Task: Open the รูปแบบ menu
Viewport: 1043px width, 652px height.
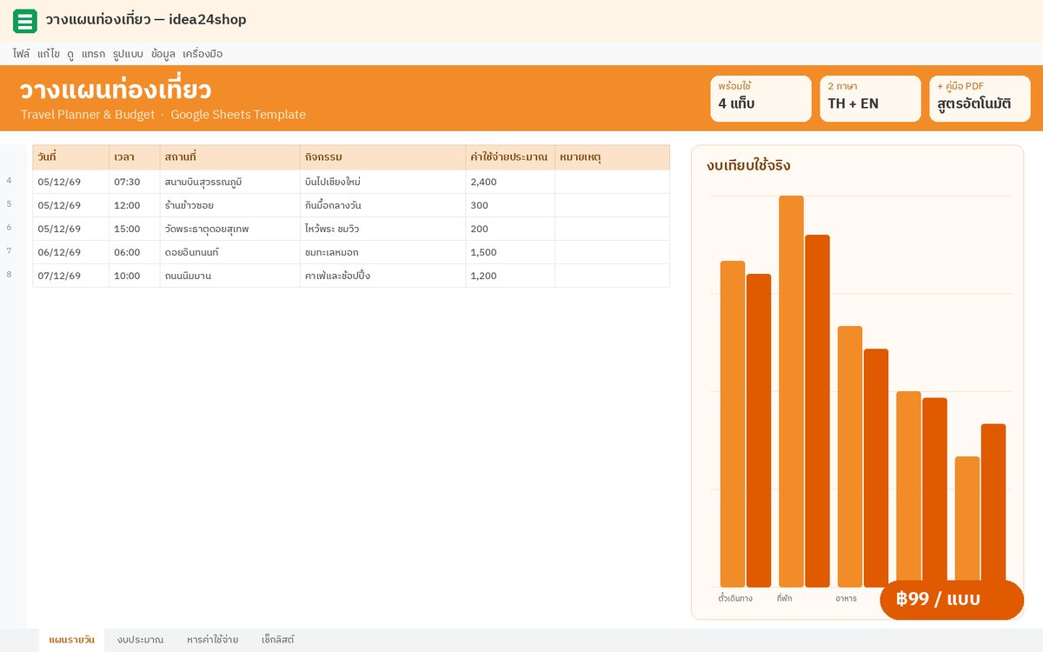Action: (128, 54)
